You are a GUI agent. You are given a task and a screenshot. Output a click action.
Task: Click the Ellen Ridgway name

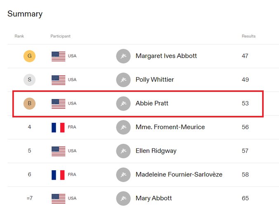pyautogui.click(x=156, y=151)
